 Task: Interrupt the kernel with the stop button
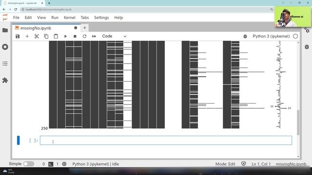point(75,36)
